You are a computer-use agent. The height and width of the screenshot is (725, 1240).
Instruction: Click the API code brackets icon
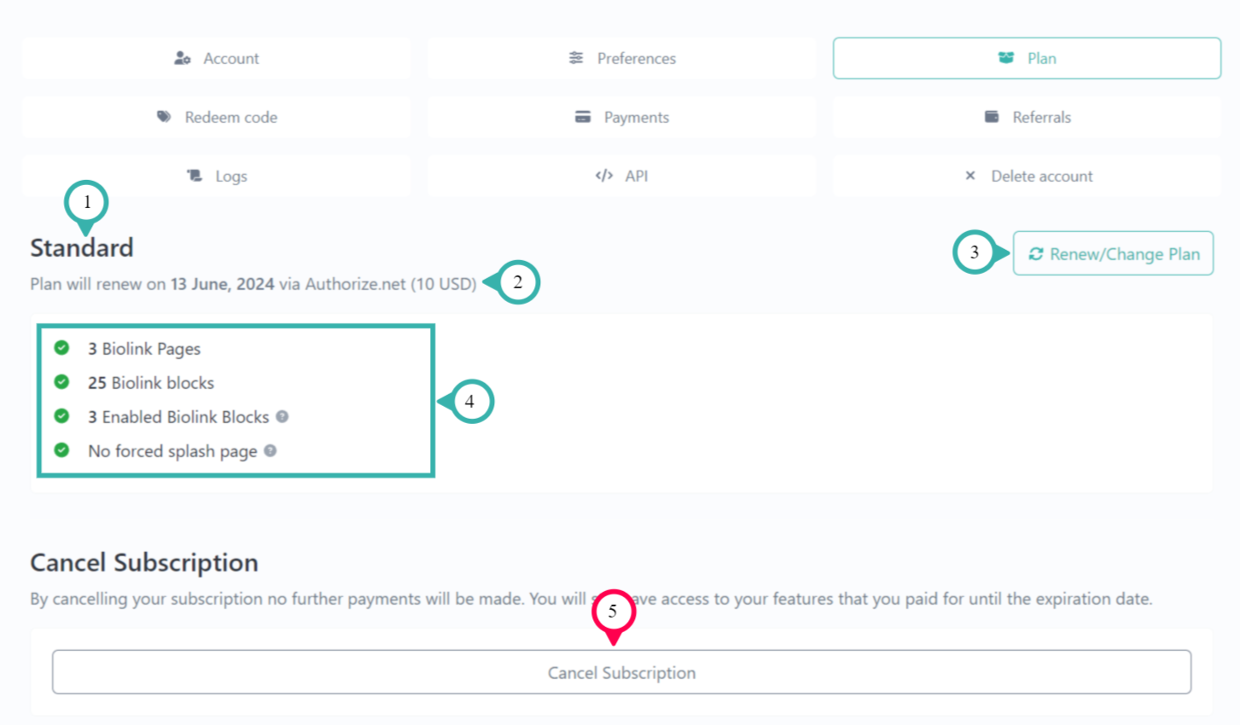(604, 176)
